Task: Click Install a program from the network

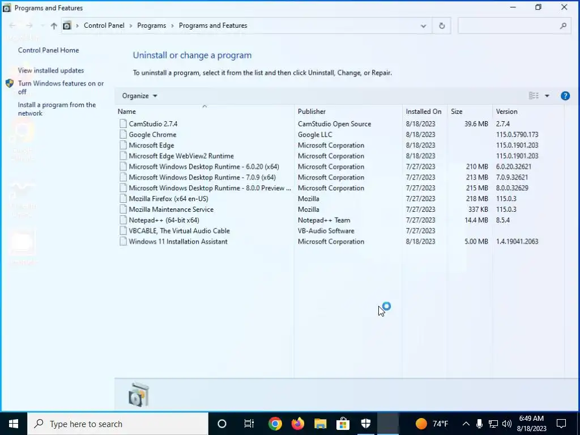Action: [x=57, y=109]
